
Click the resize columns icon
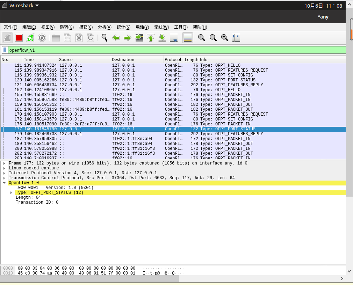236,38
